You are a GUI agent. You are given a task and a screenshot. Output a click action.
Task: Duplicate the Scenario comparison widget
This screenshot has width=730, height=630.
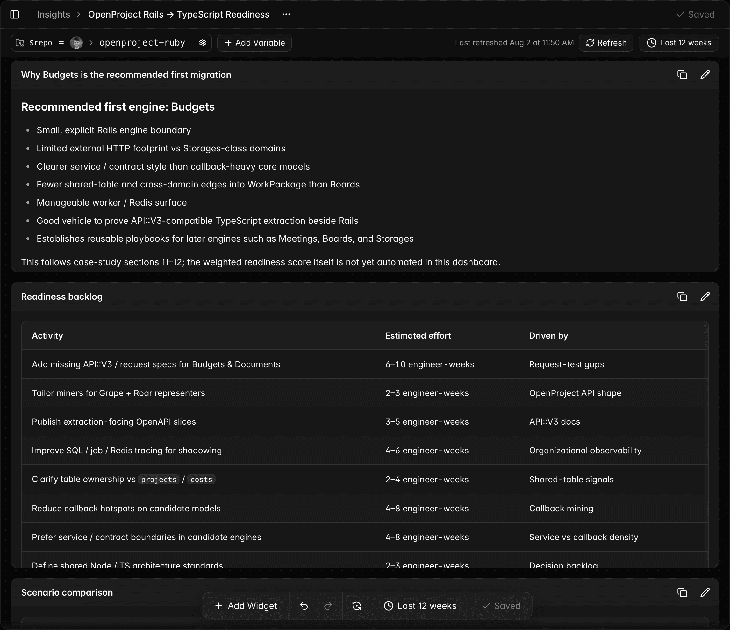682,592
